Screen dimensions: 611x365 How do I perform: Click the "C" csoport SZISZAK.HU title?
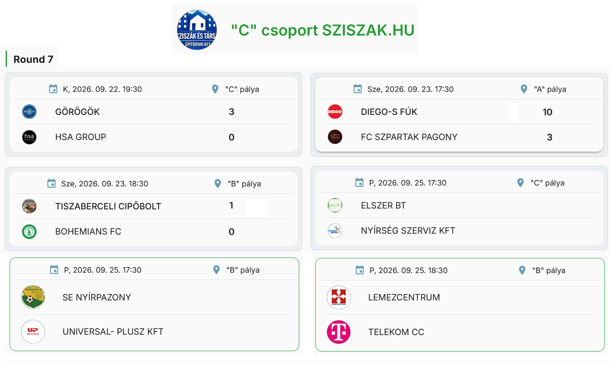tap(323, 30)
